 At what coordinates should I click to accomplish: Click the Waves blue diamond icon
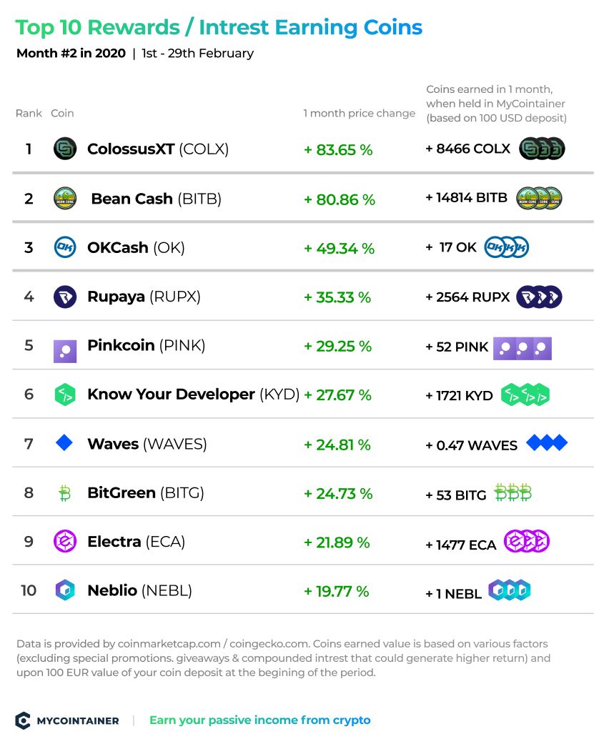tap(64, 442)
